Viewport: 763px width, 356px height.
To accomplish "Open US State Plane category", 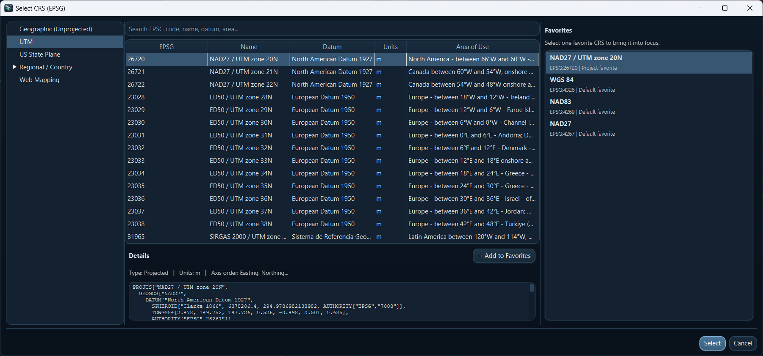I will [x=65, y=55].
